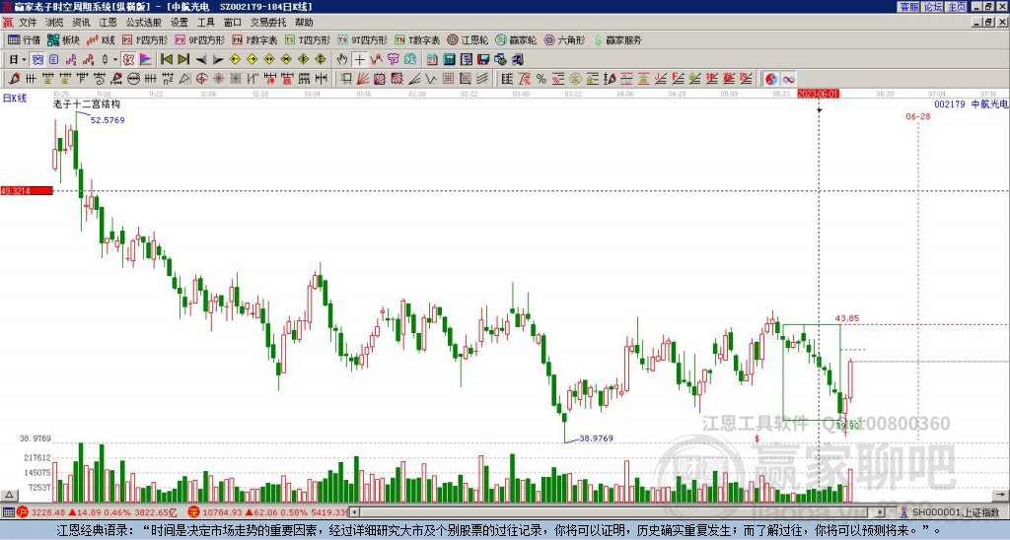
Task: Open the P四方形 price square tool
Action: click(145, 39)
